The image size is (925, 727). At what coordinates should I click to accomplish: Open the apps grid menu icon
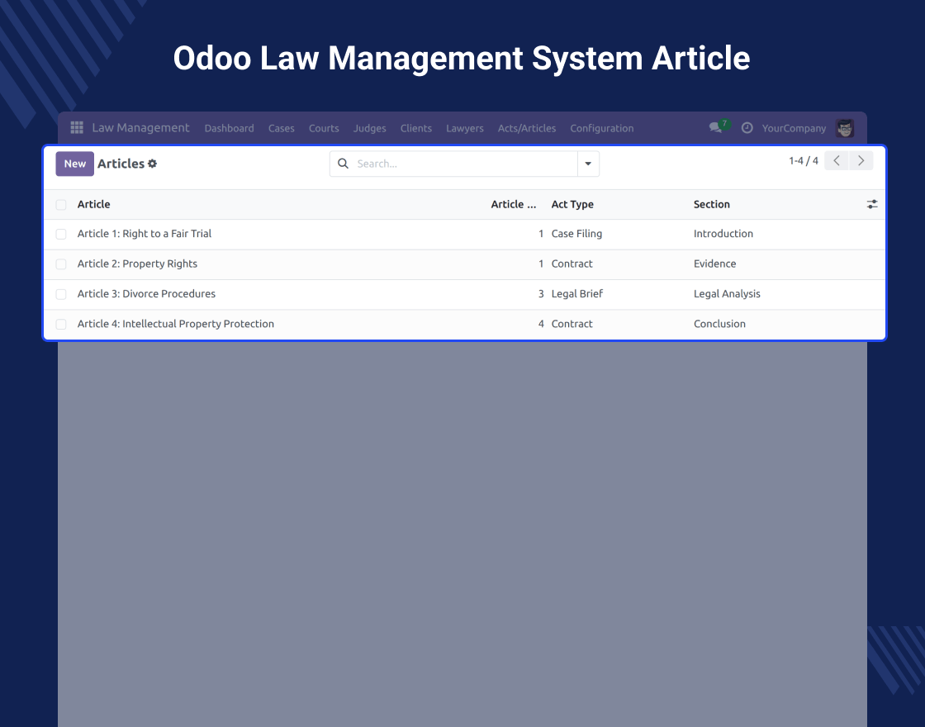[x=77, y=127]
